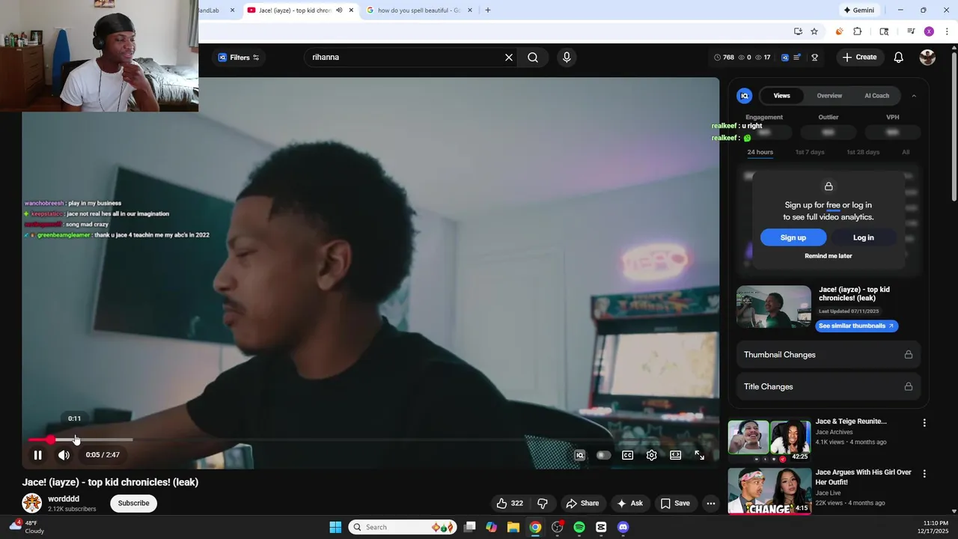
Task: Open account avatar menu
Action: pos(927,58)
